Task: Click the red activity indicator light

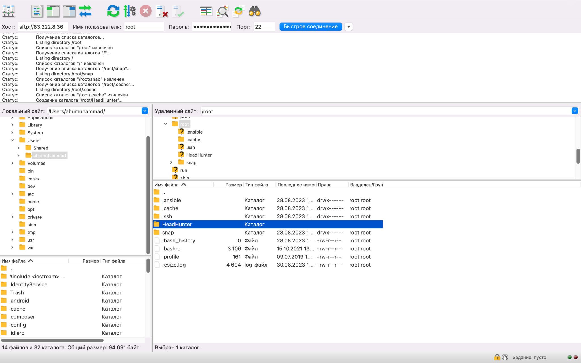Action: [576, 357]
